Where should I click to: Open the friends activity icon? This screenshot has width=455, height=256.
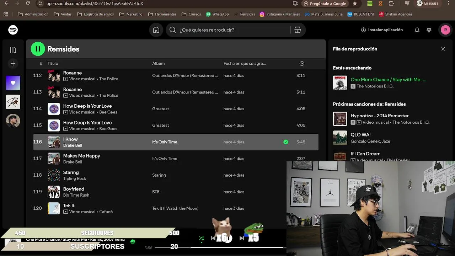[x=429, y=30]
